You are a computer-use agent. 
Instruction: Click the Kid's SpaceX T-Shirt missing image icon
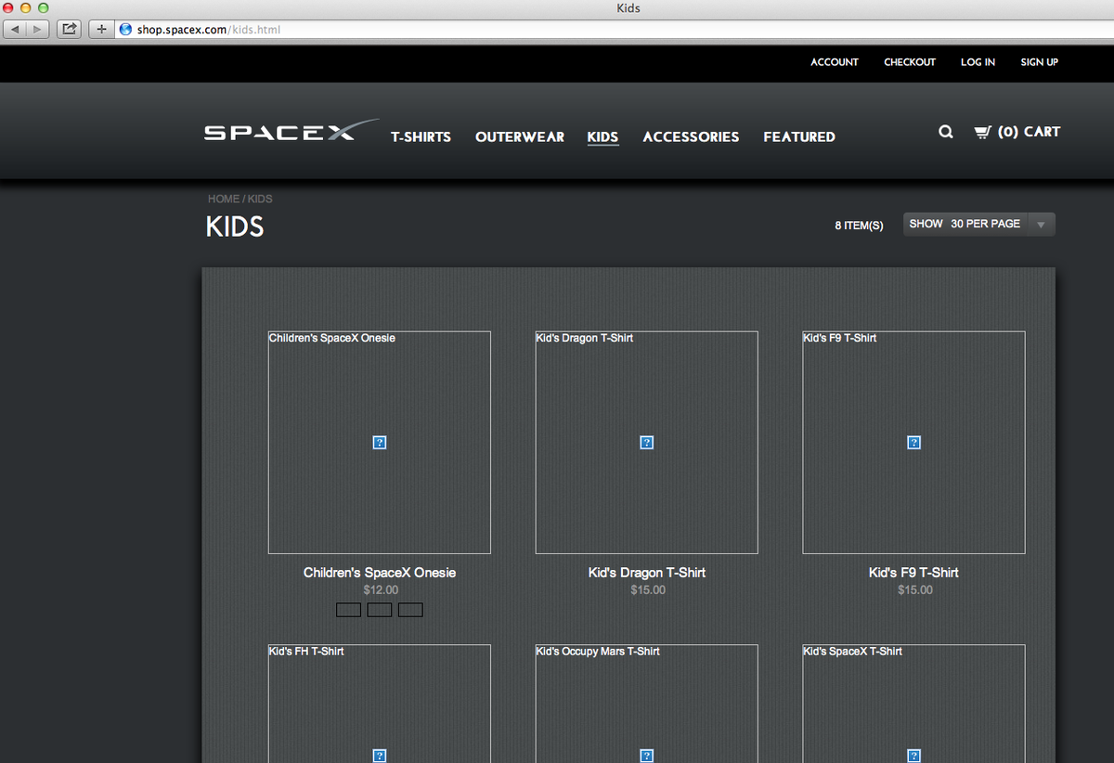(x=913, y=756)
